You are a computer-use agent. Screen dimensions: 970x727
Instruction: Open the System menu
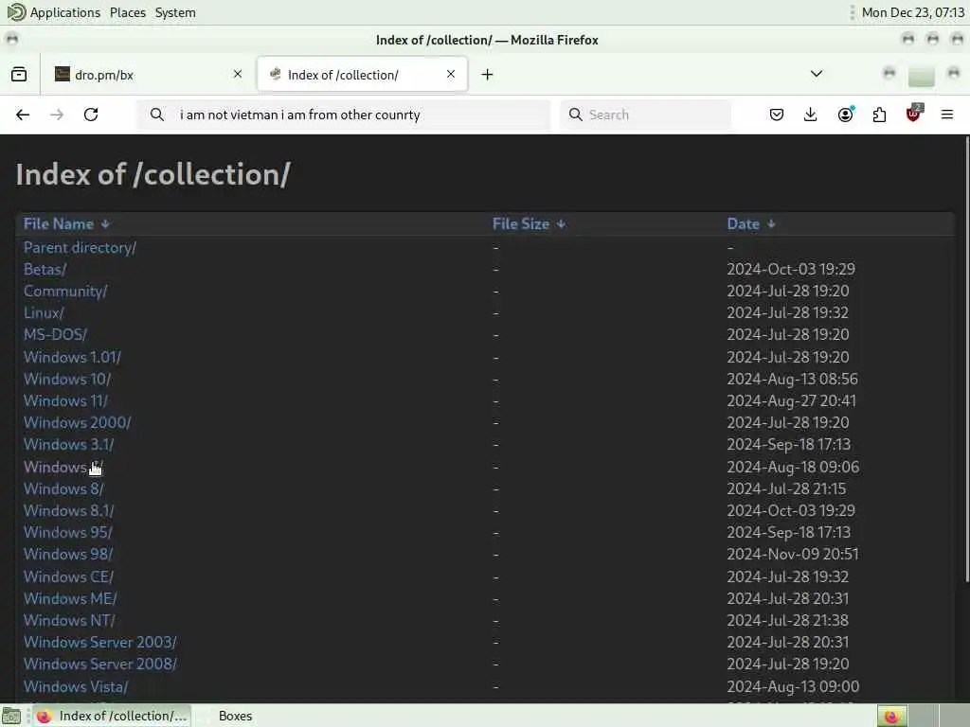pos(175,12)
